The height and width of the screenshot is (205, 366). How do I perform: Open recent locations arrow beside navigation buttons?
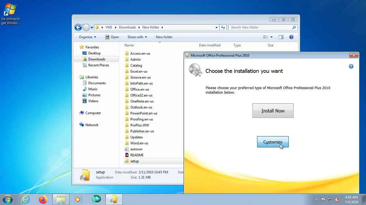coord(92,28)
